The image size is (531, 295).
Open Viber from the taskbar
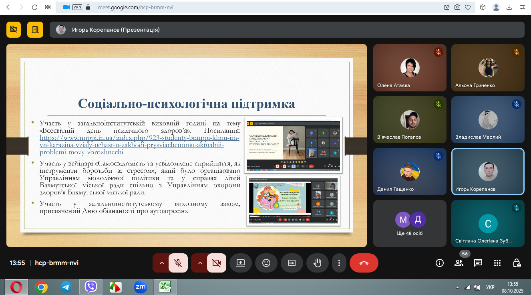91,287
